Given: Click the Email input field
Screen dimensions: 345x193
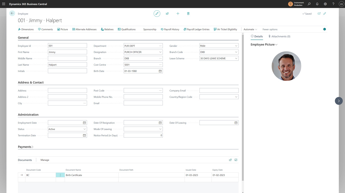Looking at the screenshot, I should click(143, 103).
